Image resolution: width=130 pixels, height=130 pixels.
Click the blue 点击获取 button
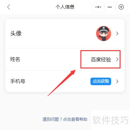click(x=101, y=81)
